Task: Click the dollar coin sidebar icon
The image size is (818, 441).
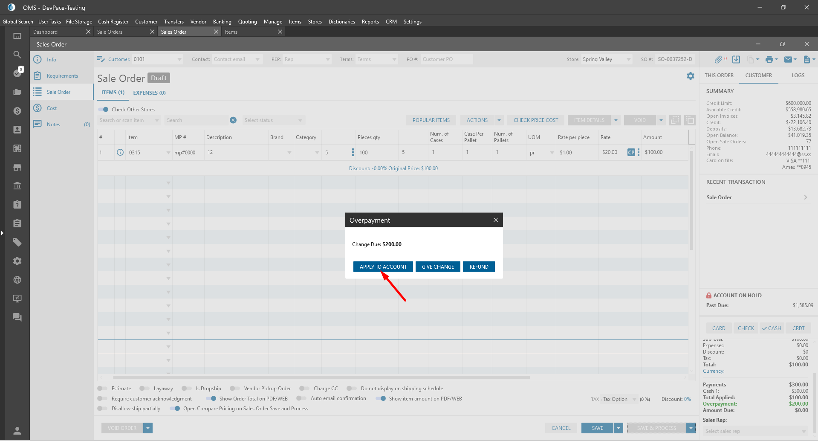Action: [17, 111]
